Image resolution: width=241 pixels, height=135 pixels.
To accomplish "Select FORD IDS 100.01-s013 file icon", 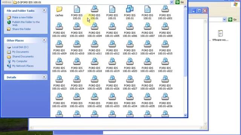I will (130, 44).
